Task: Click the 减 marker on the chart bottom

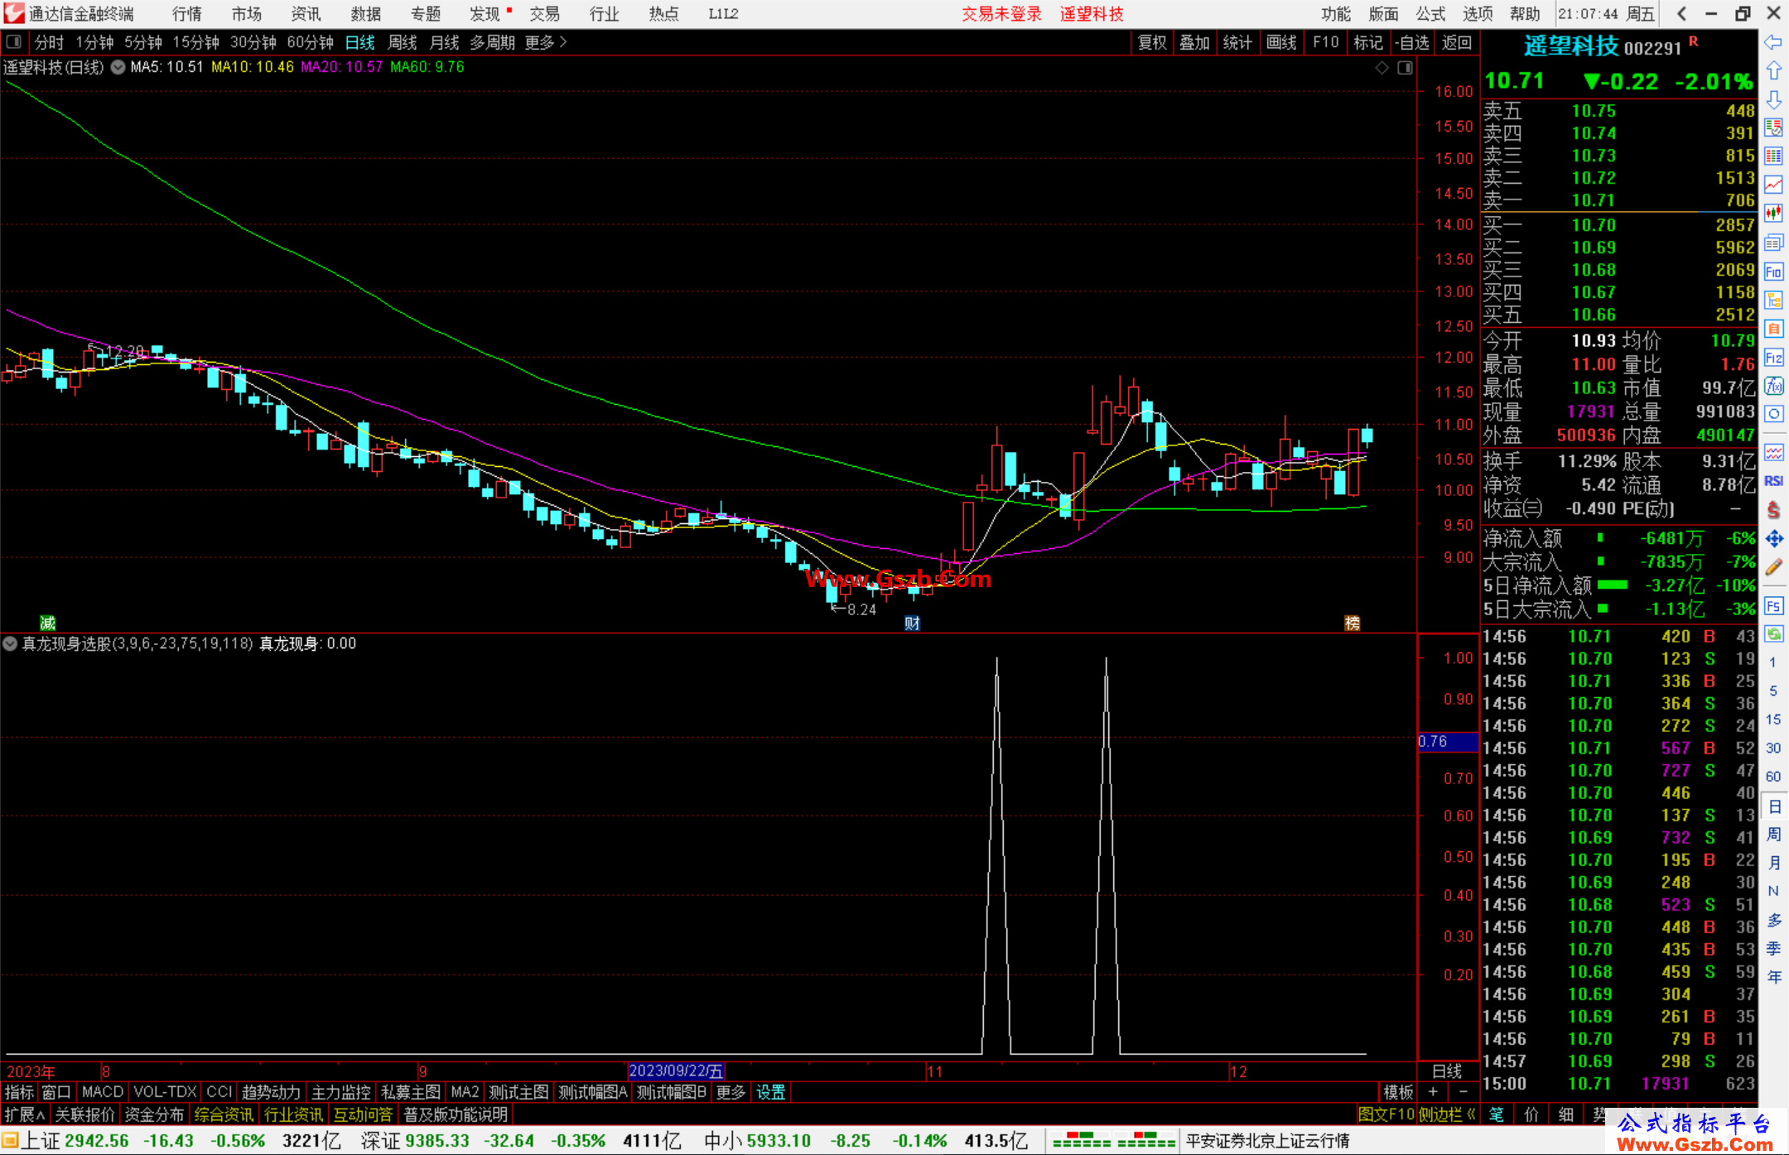Action: pyautogui.click(x=48, y=623)
